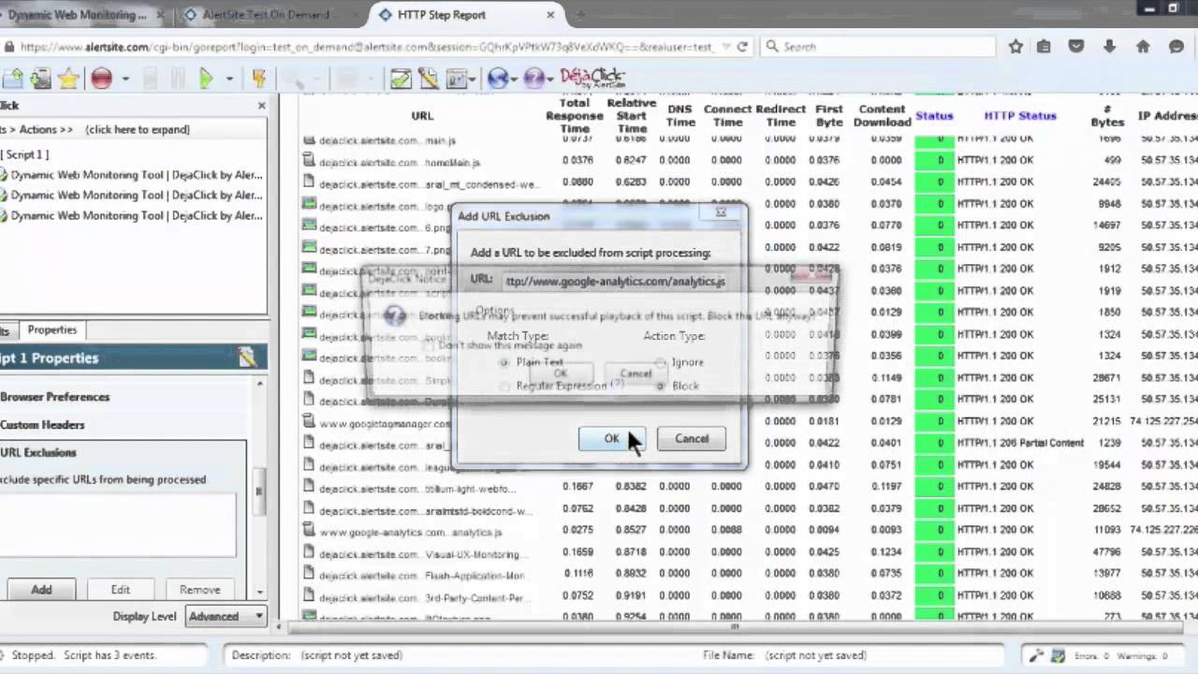Click the Pocket icon in browser toolbar
The width and height of the screenshot is (1198, 674).
pos(1076,47)
